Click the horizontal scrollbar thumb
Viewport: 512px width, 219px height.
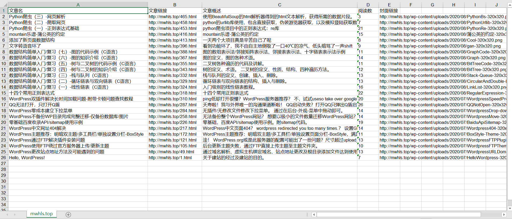coord(399,214)
